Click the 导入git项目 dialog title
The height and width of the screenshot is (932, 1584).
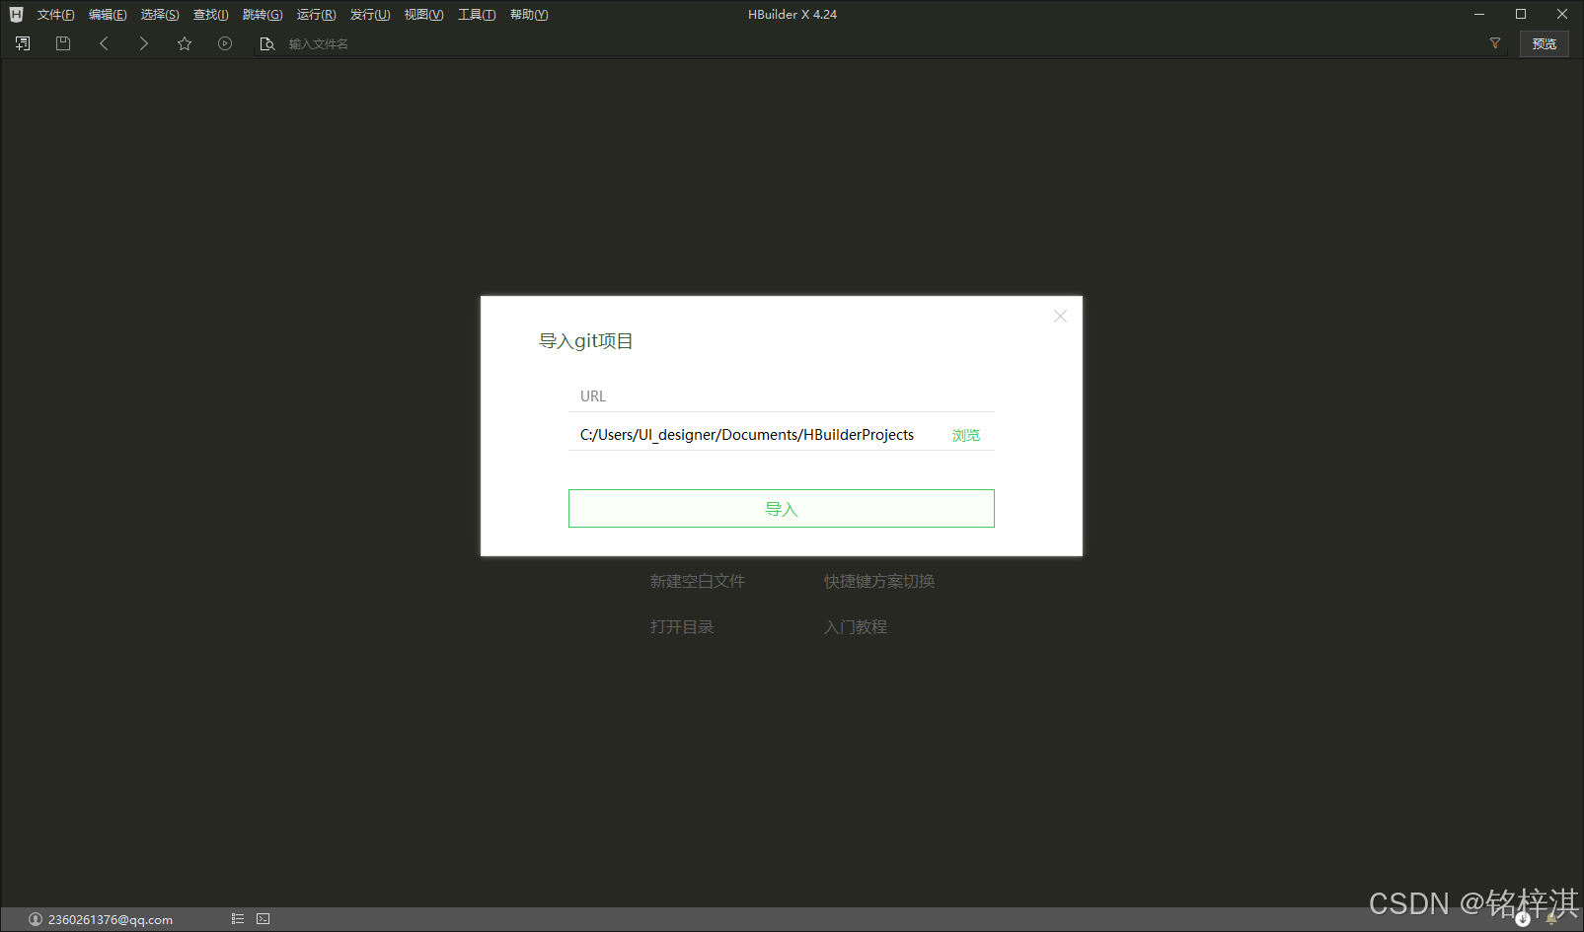[586, 341]
